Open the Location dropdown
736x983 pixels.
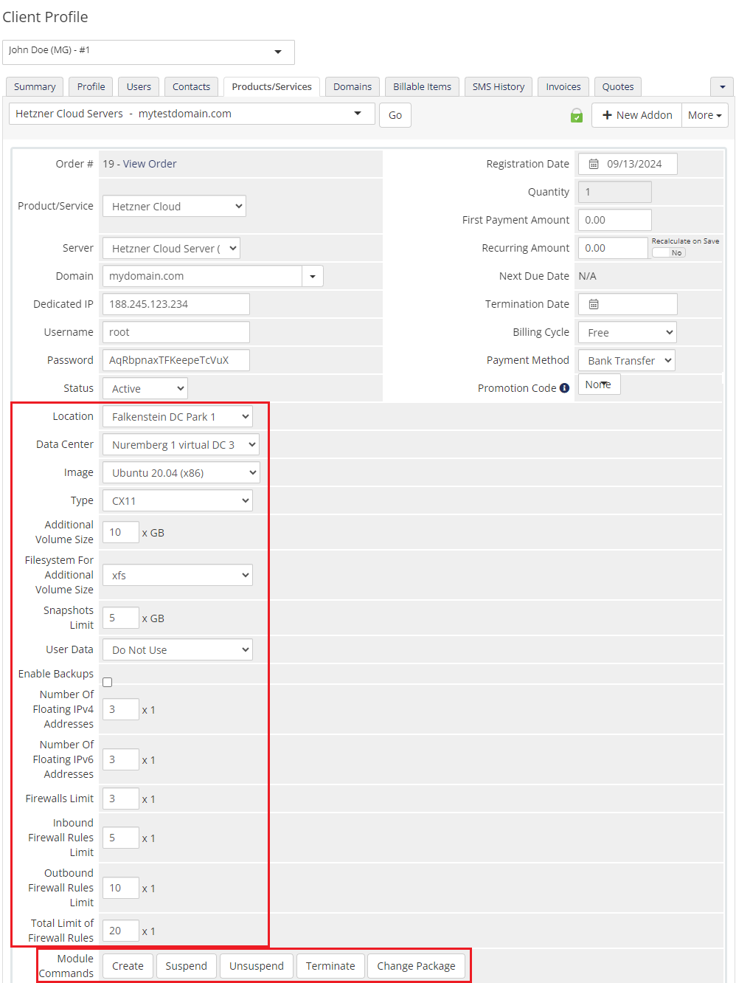[x=178, y=416]
